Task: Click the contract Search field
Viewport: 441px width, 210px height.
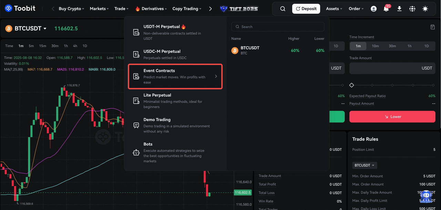Action: [x=278, y=27]
